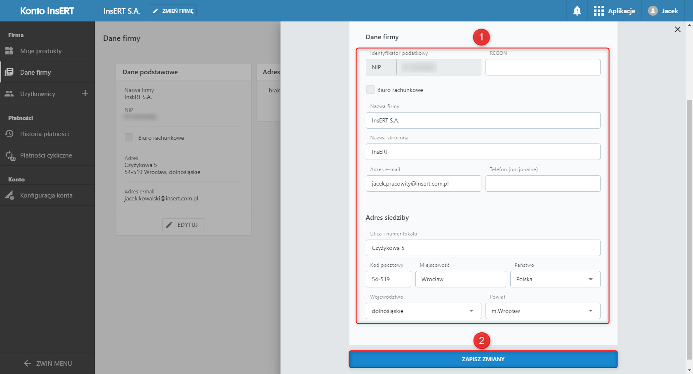
Task: Open Aplikacje label in header
Action: click(621, 11)
